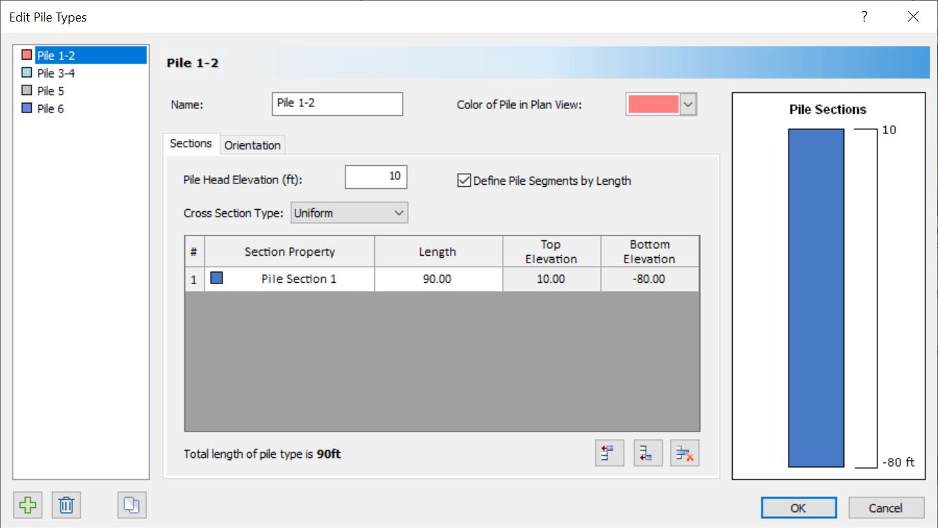Screen dimensions: 938x528
Task: Open dialog help with the question mark
Action: click(x=864, y=16)
